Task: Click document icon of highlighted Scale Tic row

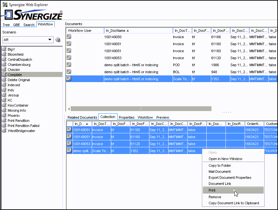Action: click(68, 79)
